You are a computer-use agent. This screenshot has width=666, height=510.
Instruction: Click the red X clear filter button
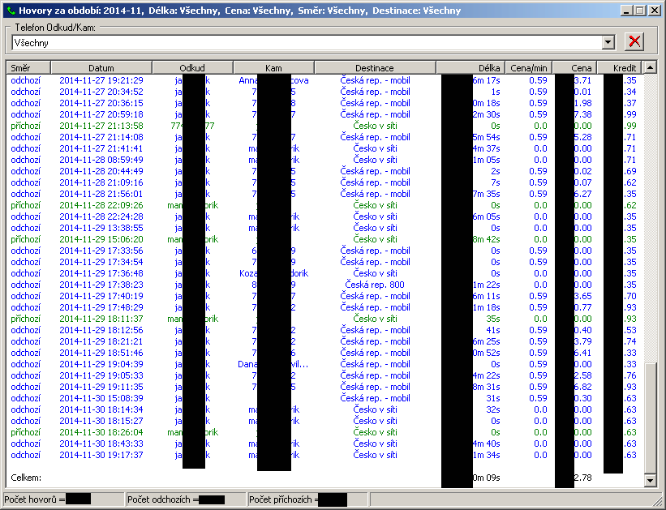635,42
